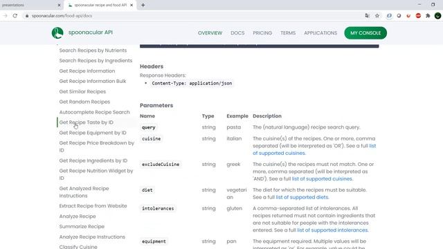Follow the list of supported diets link
This screenshot has width=443, height=249.
coord(302,197)
